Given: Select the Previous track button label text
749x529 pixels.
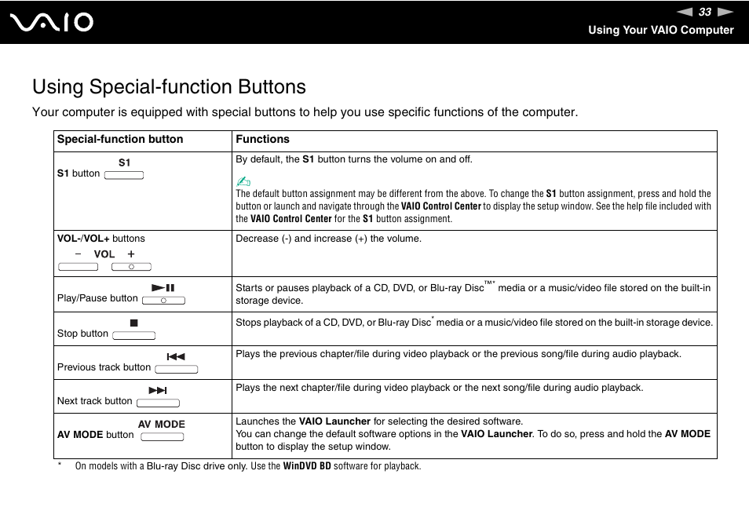Looking at the screenshot, I should click(104, 367).
